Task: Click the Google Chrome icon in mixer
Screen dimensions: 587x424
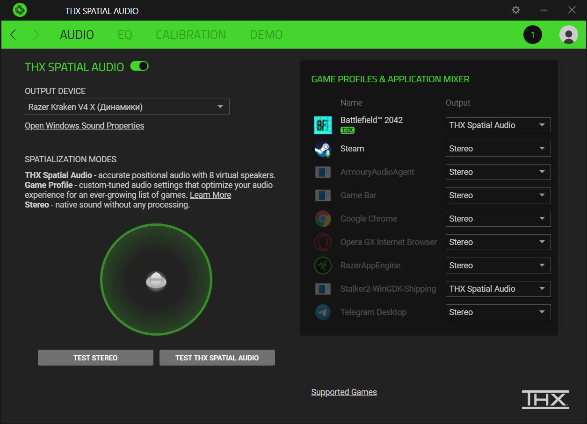Action: click(323, 219)
